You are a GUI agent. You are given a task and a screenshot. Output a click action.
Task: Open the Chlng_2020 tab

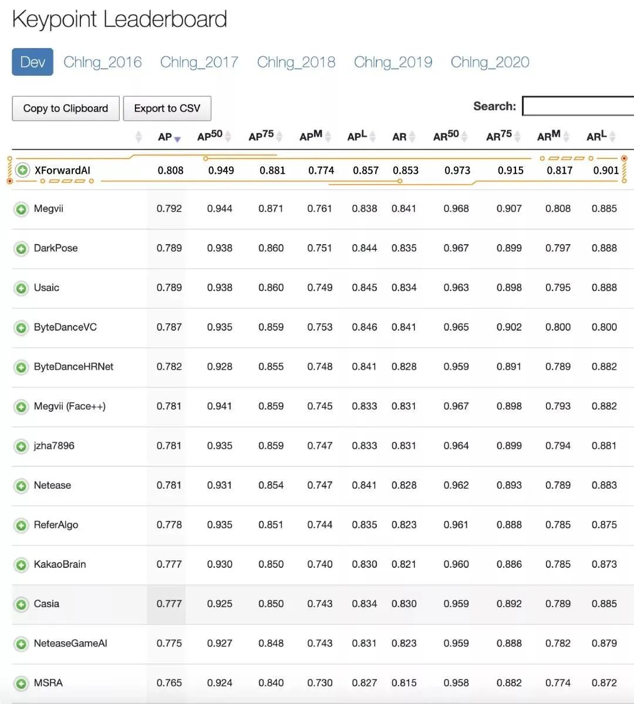490,62
